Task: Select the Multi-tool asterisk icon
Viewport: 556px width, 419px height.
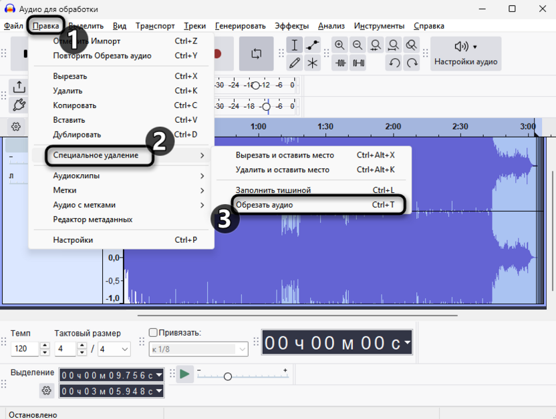Action: (313, 63)
